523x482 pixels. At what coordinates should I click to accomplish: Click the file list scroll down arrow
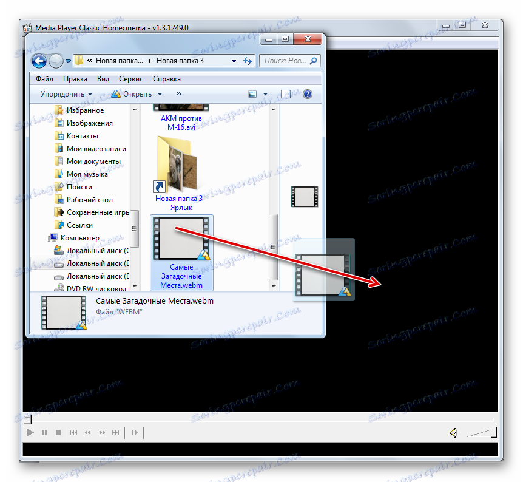274,286
